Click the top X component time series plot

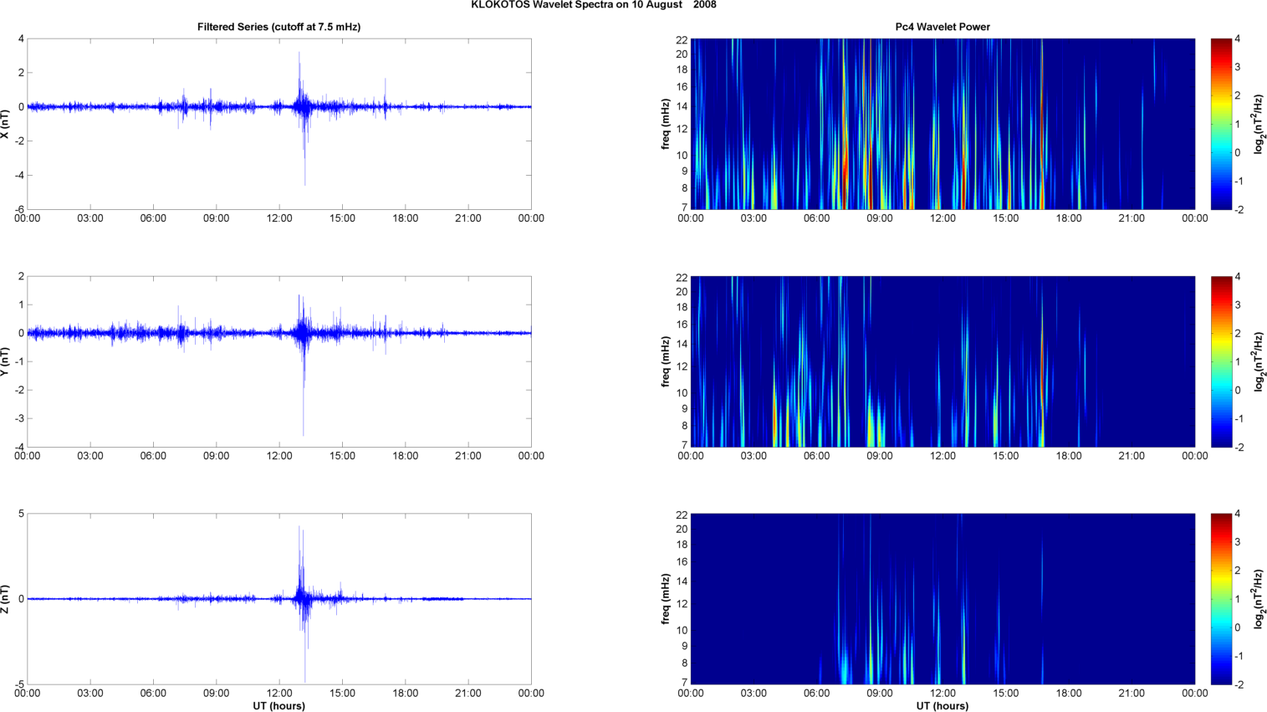click(x=278, y=124)
